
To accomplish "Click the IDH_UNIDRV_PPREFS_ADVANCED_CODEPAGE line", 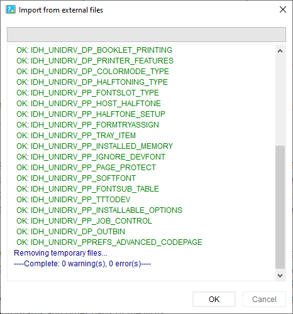I will (x=109, y=242).
